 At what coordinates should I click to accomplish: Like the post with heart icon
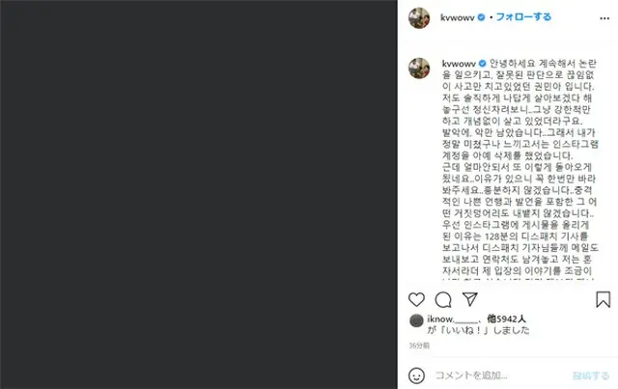click(416, 299)
